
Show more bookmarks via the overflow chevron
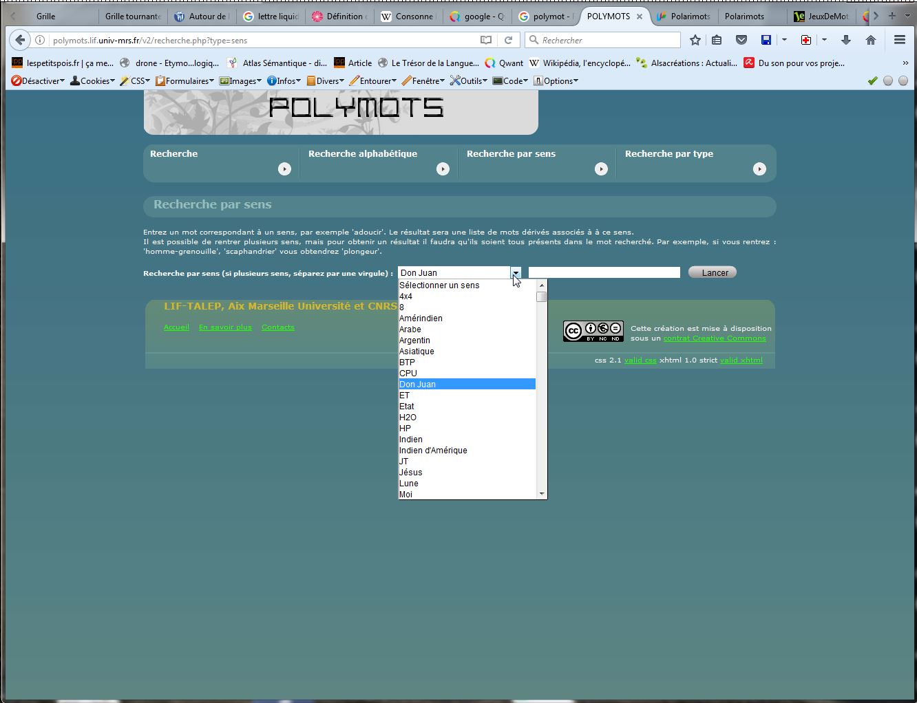click(x=905, y=63)
